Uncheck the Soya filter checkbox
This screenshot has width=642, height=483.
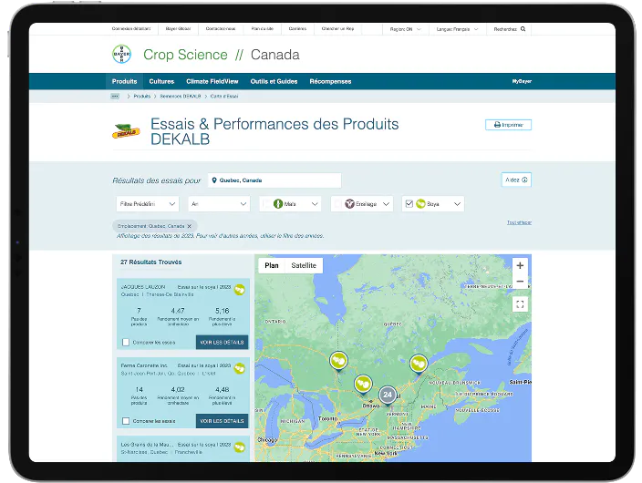(409, 203)
